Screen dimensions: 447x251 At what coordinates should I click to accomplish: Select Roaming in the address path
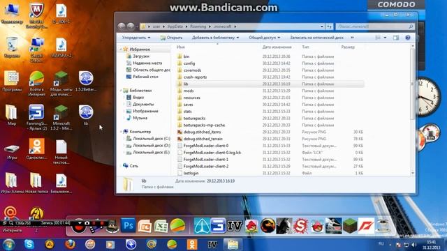[198, 26]
